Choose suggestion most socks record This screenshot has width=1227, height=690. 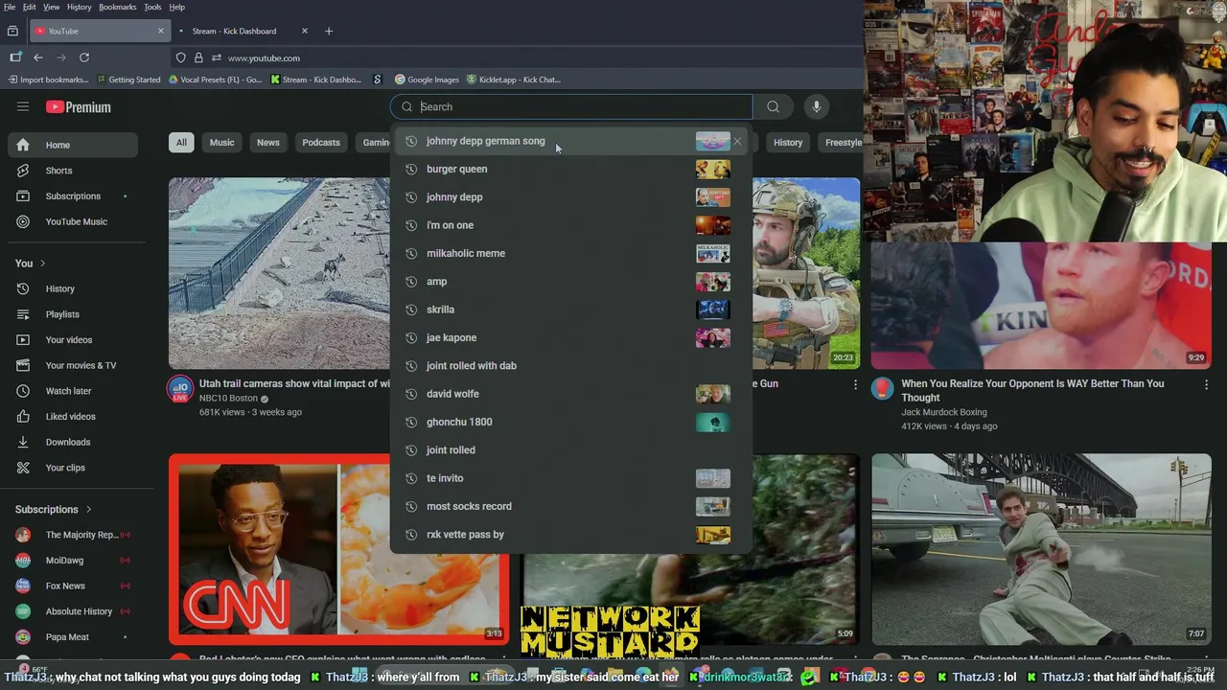[x=569, y=506]
